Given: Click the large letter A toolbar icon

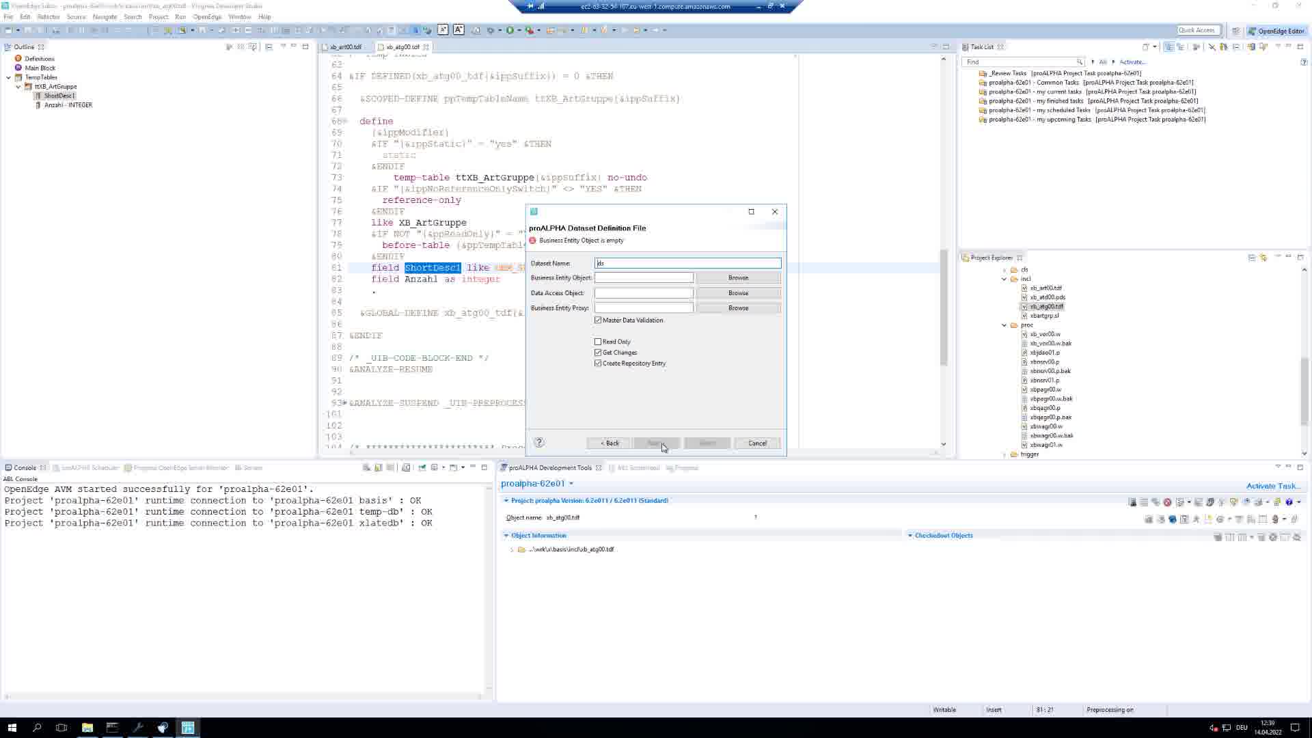Looking at the screenshot, I should (459, 30).
